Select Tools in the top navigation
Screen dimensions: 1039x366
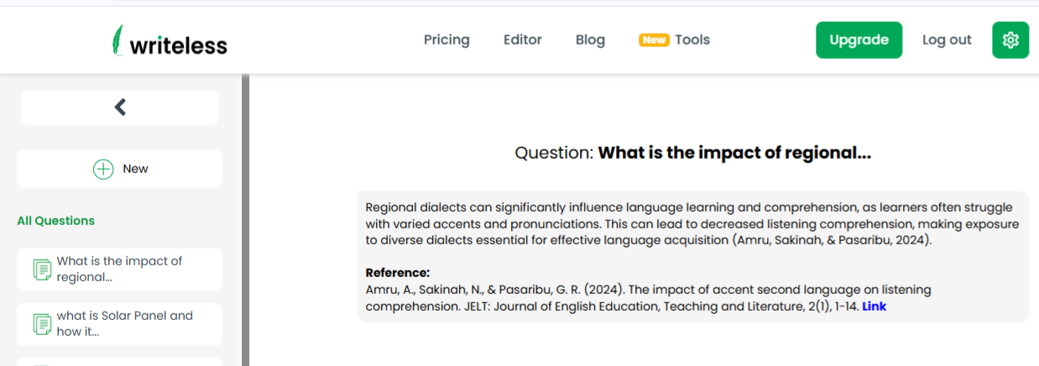pos(692,39)
